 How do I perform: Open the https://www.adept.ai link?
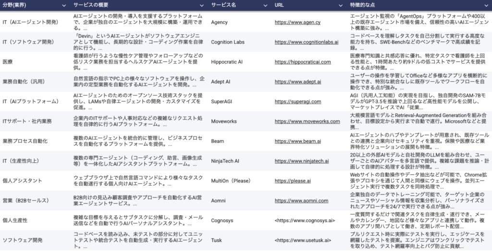[x=298, y=82]
